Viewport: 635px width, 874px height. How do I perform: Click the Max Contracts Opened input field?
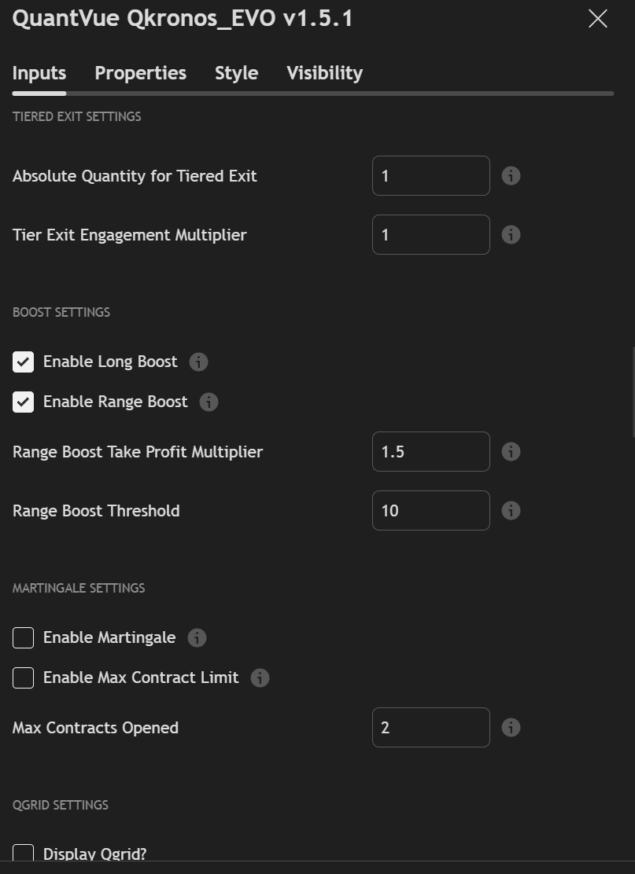tap(430, 728)
